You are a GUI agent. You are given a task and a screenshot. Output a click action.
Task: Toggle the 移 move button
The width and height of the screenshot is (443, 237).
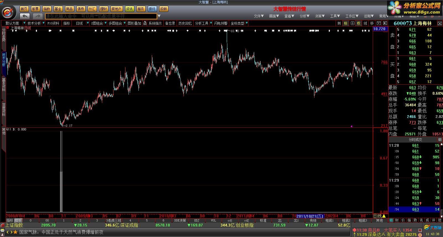click(x=372, y=23)
